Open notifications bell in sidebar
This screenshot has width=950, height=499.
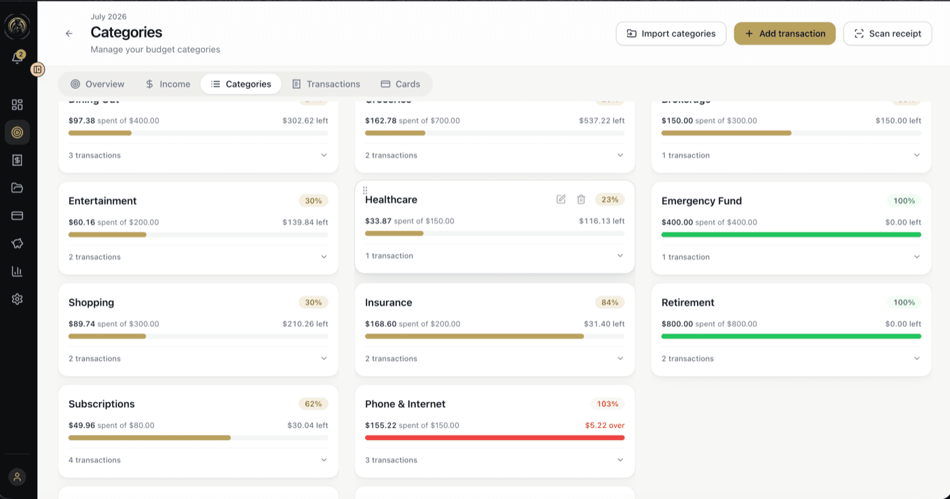coord(18,58)
